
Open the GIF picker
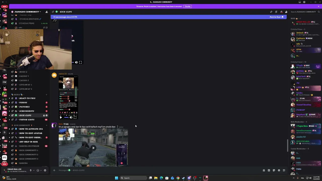click(269, 170)
